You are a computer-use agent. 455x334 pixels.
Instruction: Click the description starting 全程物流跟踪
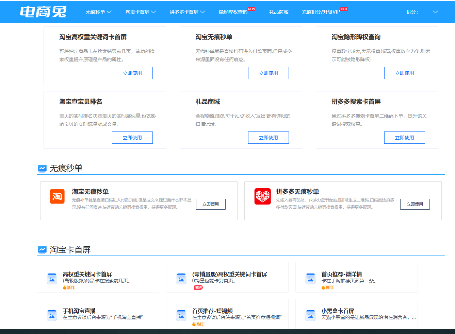pyautogui.click(x=243, y=120)
